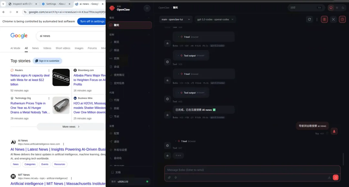Click the 'Turn off in settings' button
The image size is (349, 187).
[x=92, y=21]
